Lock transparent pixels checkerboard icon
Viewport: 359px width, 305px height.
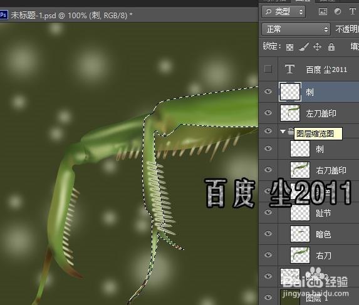point(289,47)
